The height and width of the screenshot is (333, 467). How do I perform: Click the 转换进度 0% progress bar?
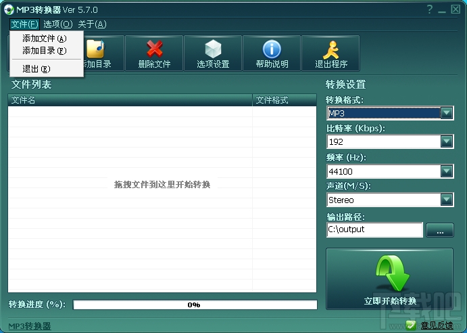point(195,305)
